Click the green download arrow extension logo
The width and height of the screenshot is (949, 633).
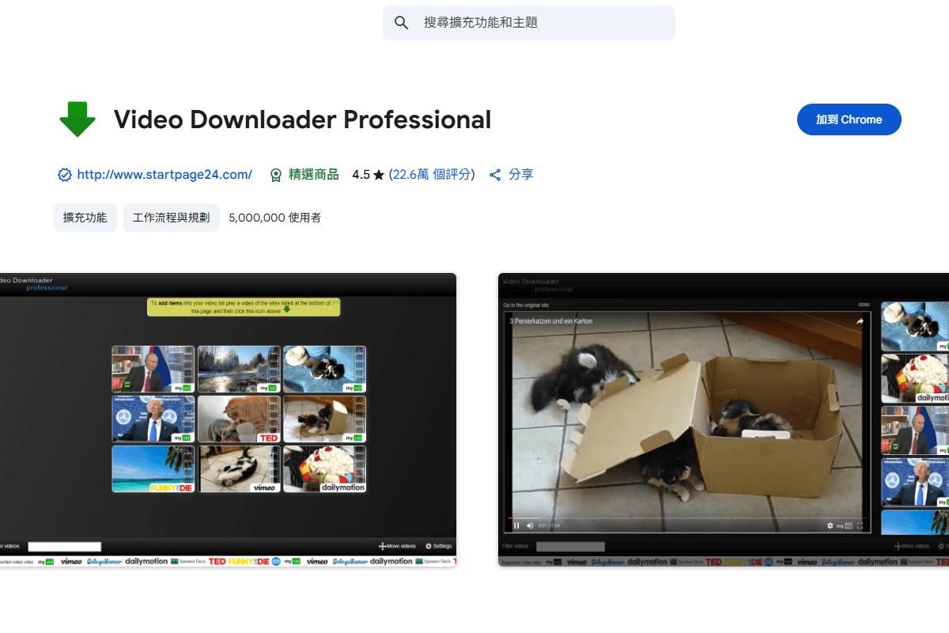[x=78, y=120]
